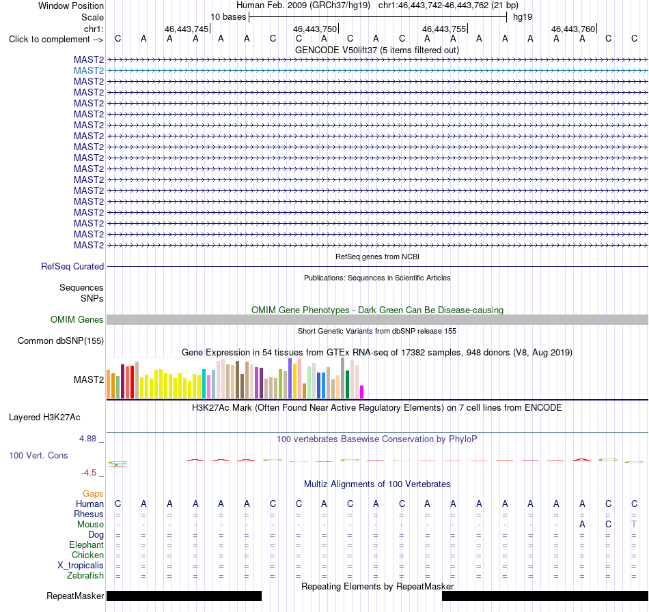Image resolution: width=649 pixels, height=612 pixels.
Task: Click position marker 46,443,755
Action: pyautogui.click(x=444, y=29)
